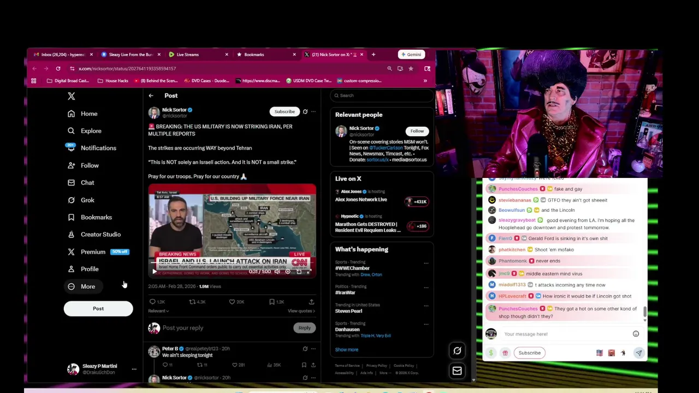The width and height of the screenshot is (699, 393).
Task: Open floating messages envelope button
Action: [x=457, y=371]
